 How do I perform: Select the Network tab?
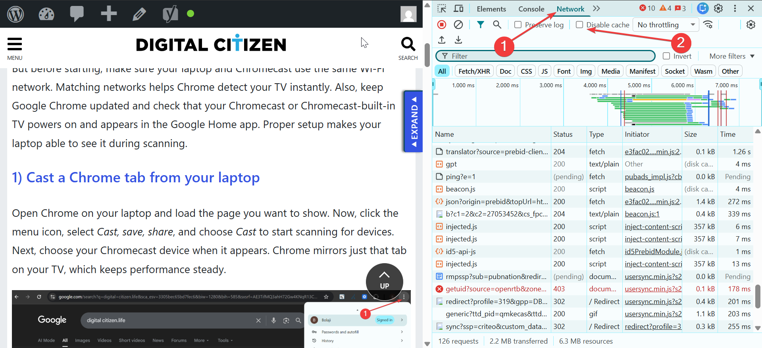(x=570, y=9)
